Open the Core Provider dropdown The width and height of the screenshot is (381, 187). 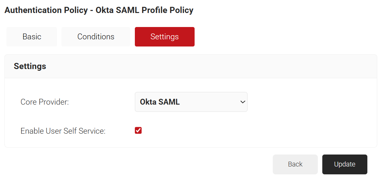pos(191,102)
